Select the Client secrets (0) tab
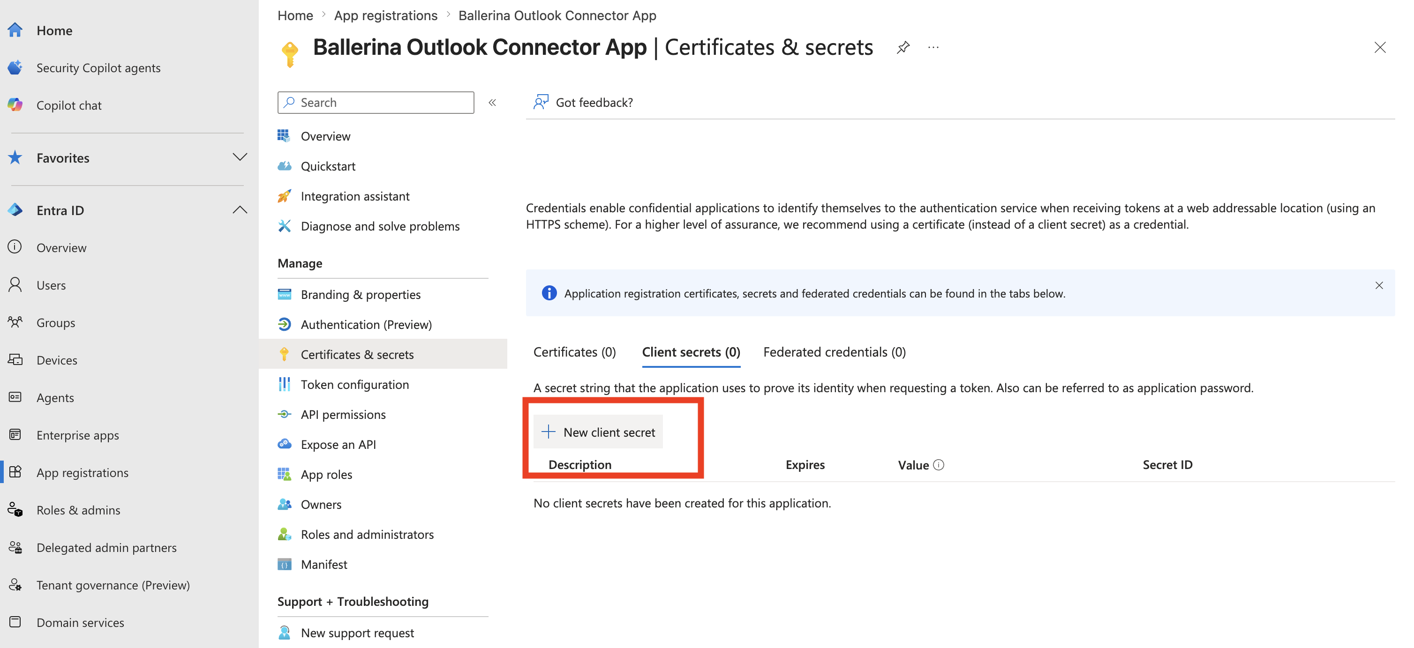1414x648 pixels. (691, 352)
